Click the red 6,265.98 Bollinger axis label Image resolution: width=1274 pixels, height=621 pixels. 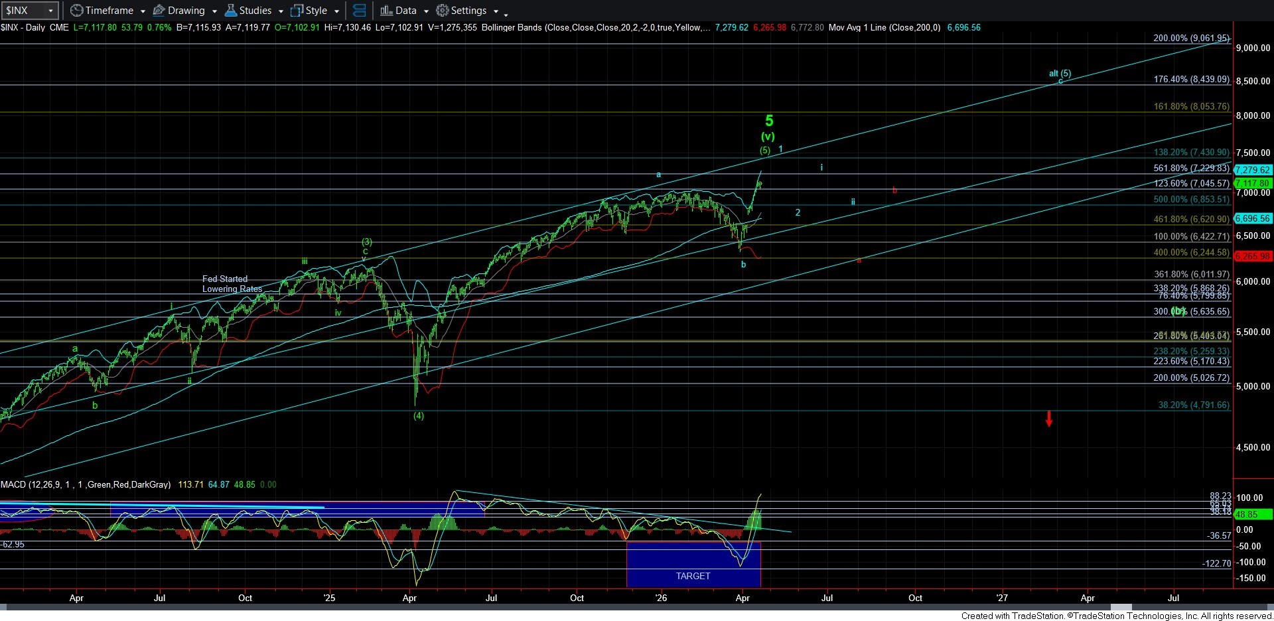pos(1252,256)
